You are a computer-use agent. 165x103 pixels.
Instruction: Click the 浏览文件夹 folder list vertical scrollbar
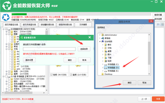pyautogui.click(x=149, y=55)
